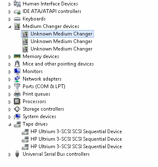Click the Network adapters icon
The image size is (158, 167).
click(x=17, y=79)
